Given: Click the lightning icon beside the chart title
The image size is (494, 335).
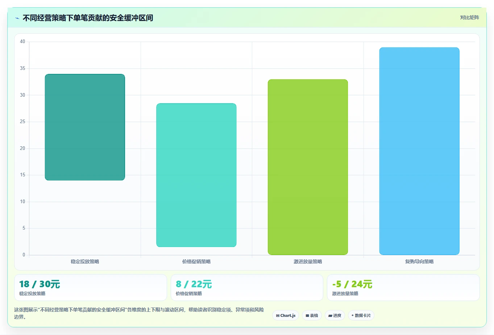Looking at the screenshot, I should tap(17, 18).
